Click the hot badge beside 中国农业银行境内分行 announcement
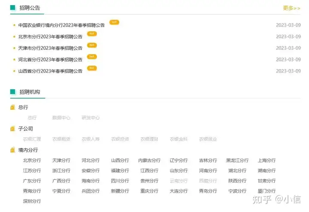Image resolution: width=309 pixels, height=212 pixels. (x=114, y=22)
